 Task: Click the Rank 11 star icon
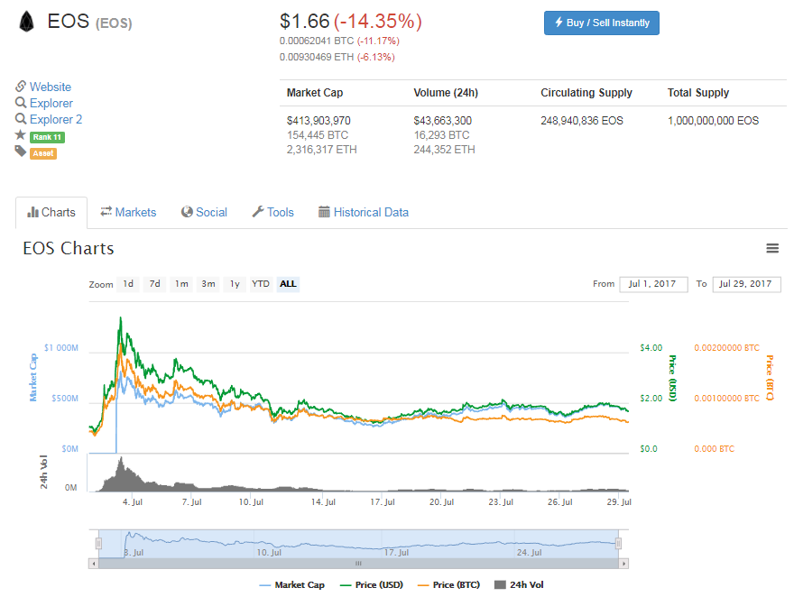pyautogui.click(x=20, y=134)
